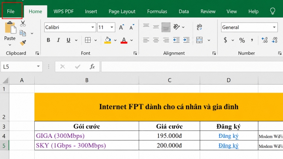
Task: Expand Orientation options arrow
Action: point(183,27)
